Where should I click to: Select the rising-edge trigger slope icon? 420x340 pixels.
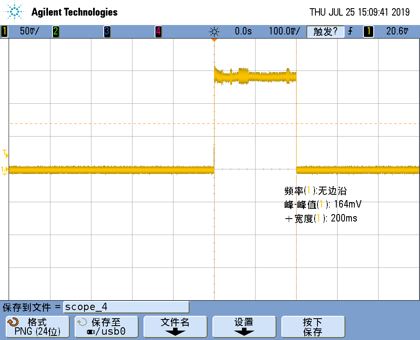[x=349, y=31]
